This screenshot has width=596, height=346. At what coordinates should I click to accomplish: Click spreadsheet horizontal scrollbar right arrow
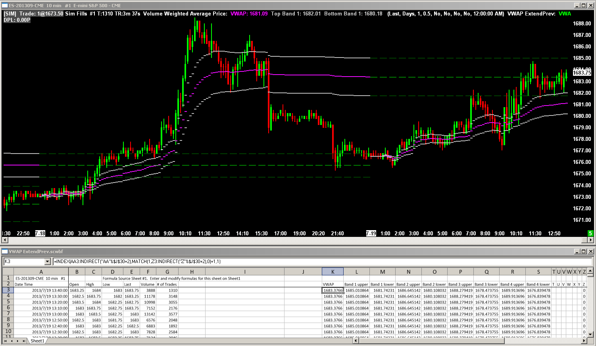[x=584, y=341]
